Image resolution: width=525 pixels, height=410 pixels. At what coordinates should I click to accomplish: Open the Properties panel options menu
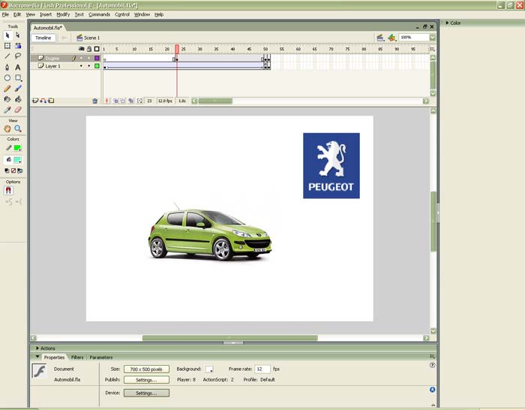432,357
